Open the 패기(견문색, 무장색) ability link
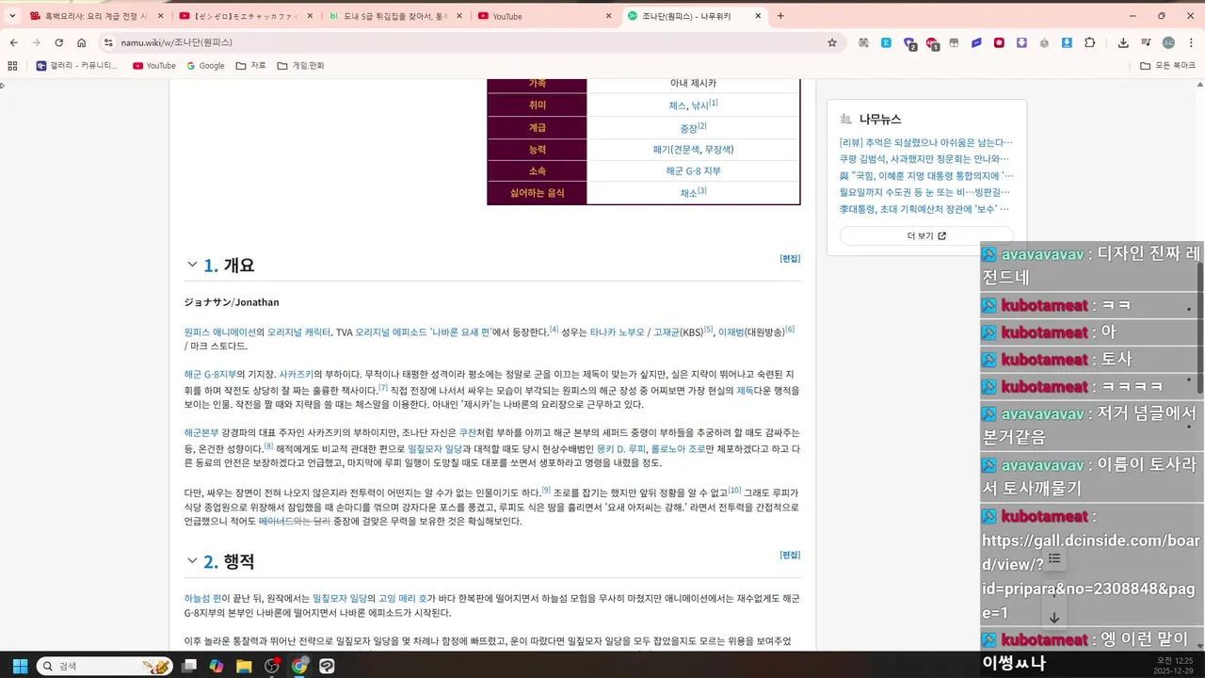Screen dimensions: 1205x678 pyautogui.click(x=693, y=150)
